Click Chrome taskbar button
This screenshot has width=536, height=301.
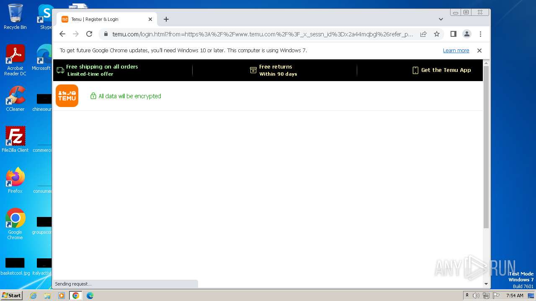(76, 296)
